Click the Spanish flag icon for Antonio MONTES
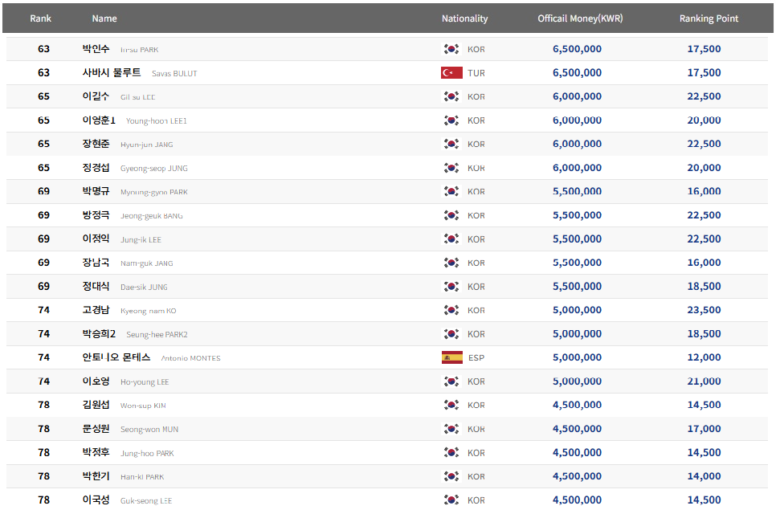Image resolution: width=780 pixels, height=514 pixels. pyautogui.click(x=451, y=357)
